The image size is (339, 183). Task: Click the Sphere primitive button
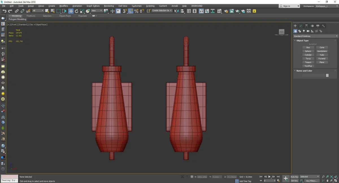pyautogui.click(x=308, y=51)
